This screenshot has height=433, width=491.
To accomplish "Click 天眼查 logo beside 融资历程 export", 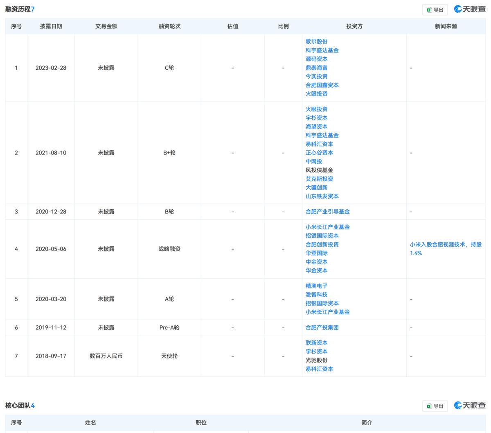I will point(470,9).
